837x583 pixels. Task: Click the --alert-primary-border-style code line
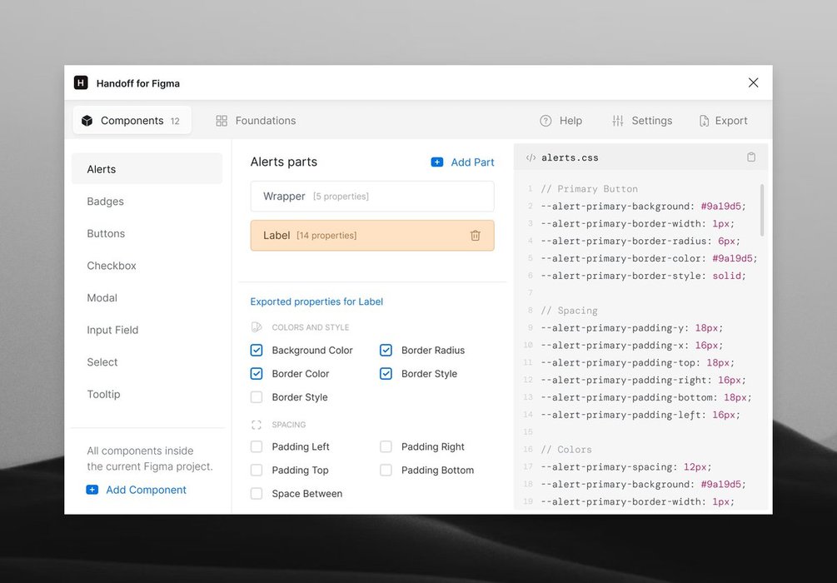pos(643,276)
